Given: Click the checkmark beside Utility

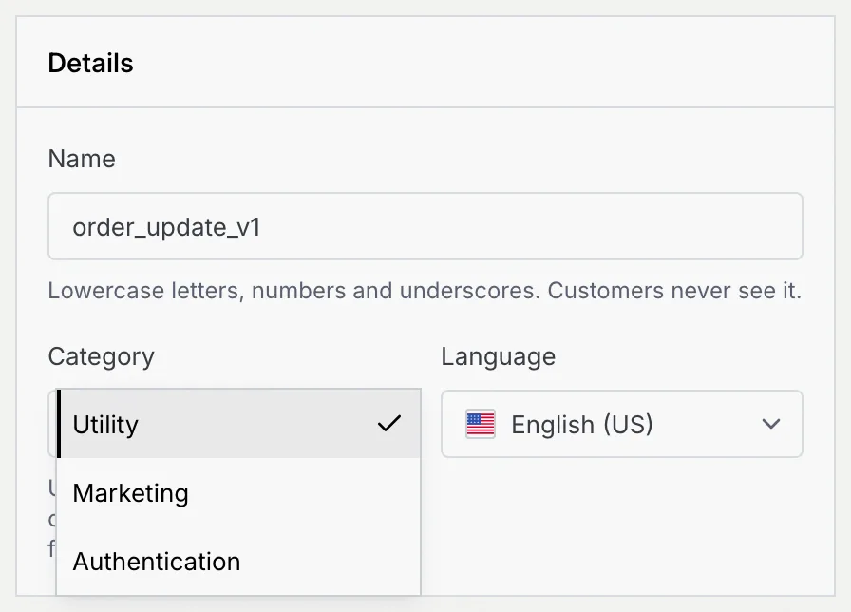Looking at the screenshot, I should (389, 423).
